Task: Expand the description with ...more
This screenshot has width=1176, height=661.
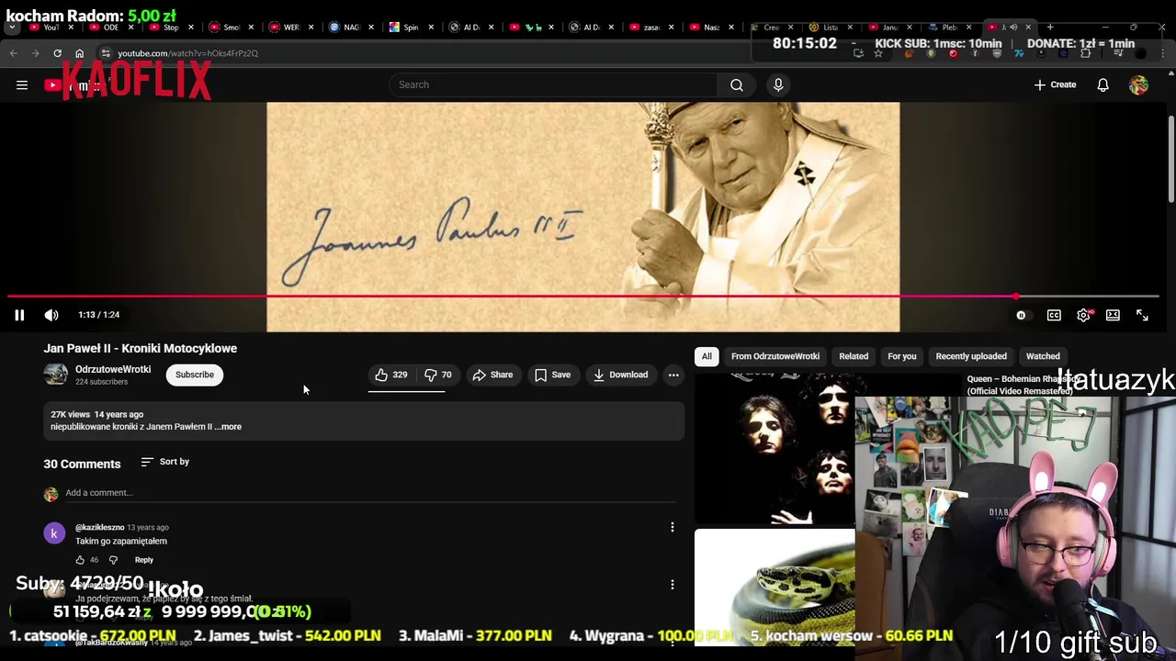Action: 228,427
